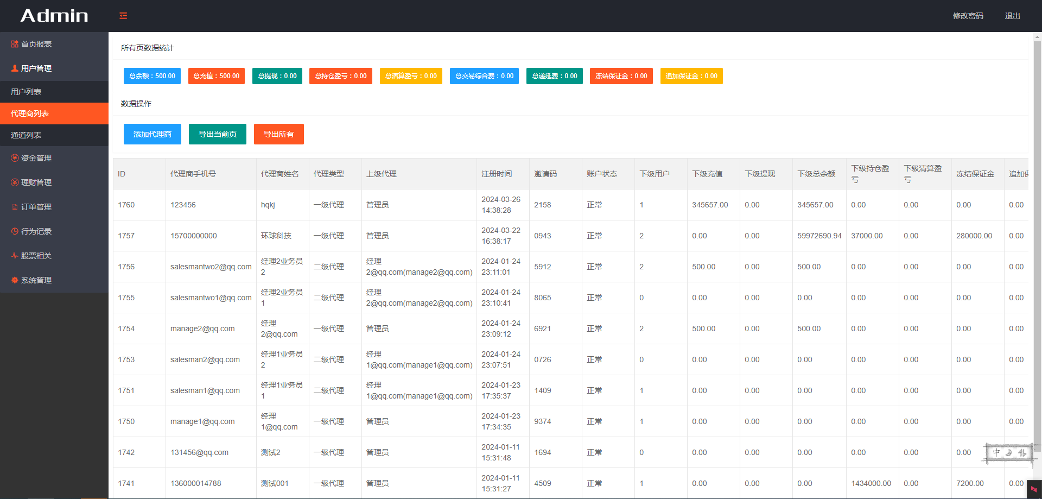
Task: Select 通道列表 in the sidebar
Action: 26,135
